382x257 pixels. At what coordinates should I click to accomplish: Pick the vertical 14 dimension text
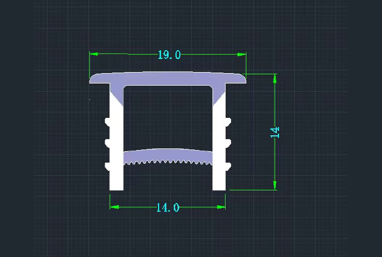tap(275, 132)
